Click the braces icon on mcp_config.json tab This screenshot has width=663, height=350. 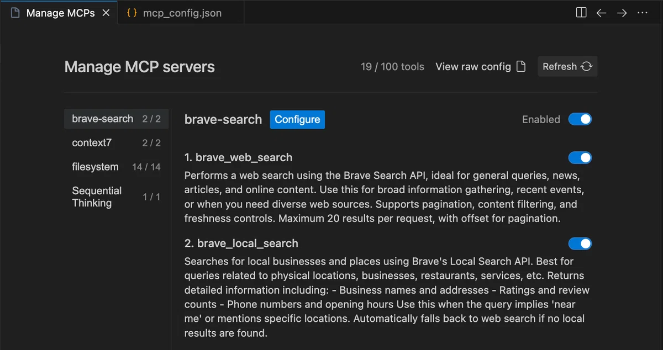[131, 13]
